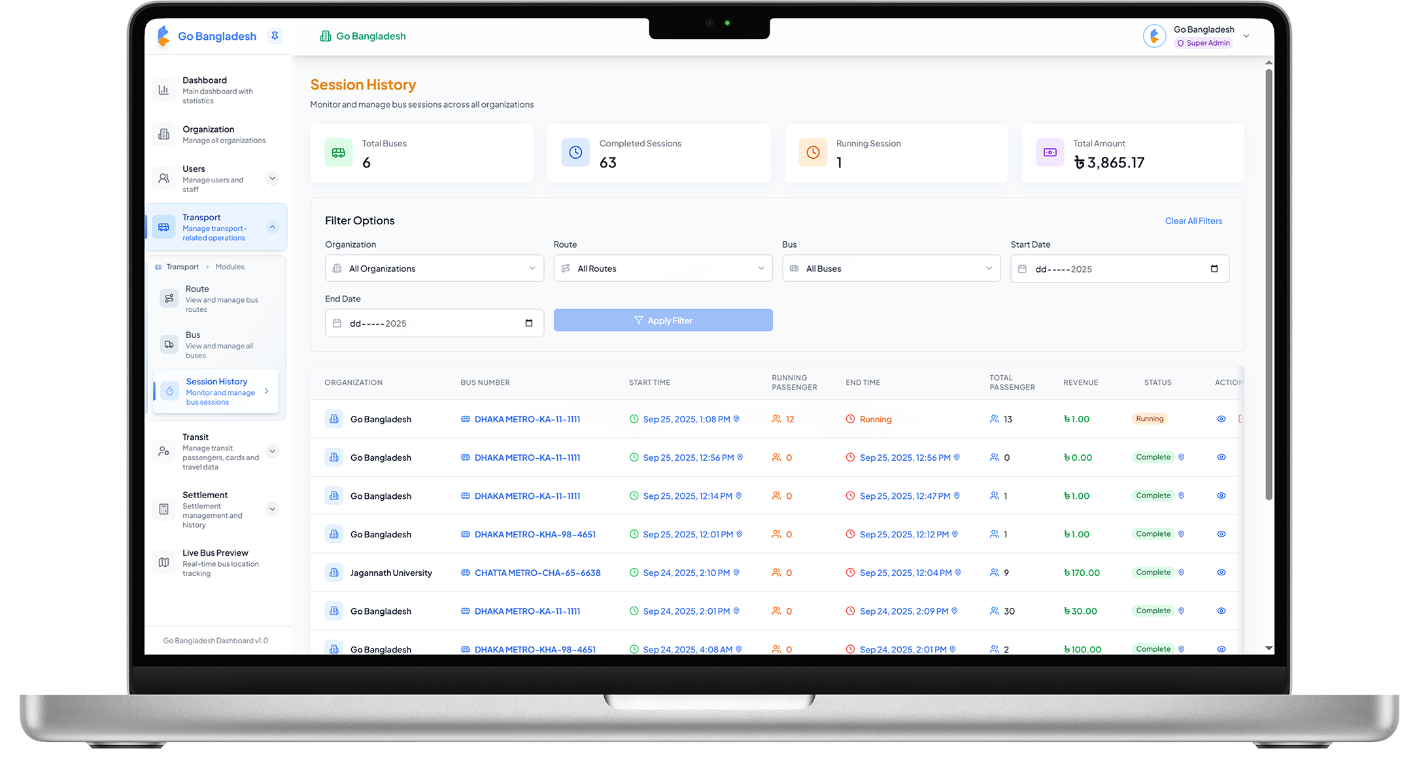
Task: View details of Jagannath University session
Action: pos(1221,573)
